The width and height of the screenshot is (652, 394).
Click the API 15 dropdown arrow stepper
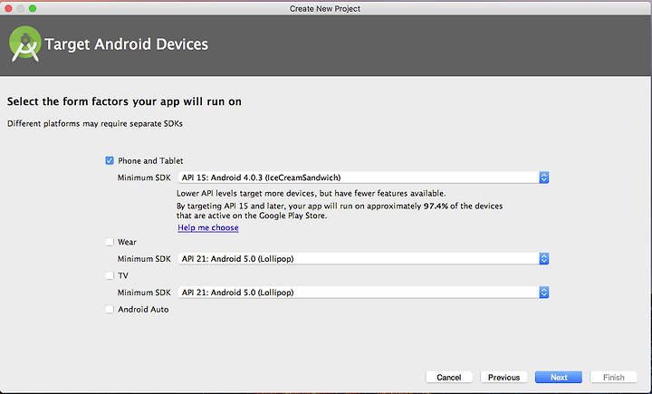tap(544, 178)
